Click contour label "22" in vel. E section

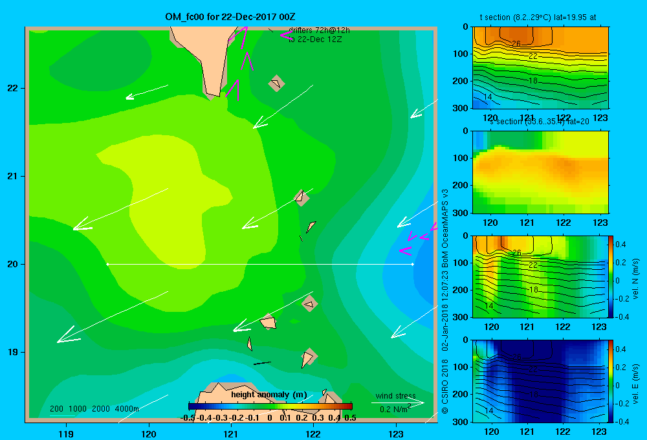[533, 369]
